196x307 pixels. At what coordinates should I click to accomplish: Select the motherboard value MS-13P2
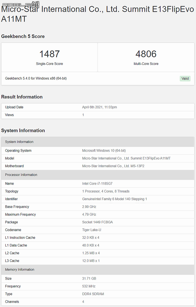pyautogui.click(x=113, y=166)
